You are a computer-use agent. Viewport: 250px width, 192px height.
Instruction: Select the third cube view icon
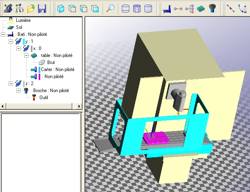[84, 9]
